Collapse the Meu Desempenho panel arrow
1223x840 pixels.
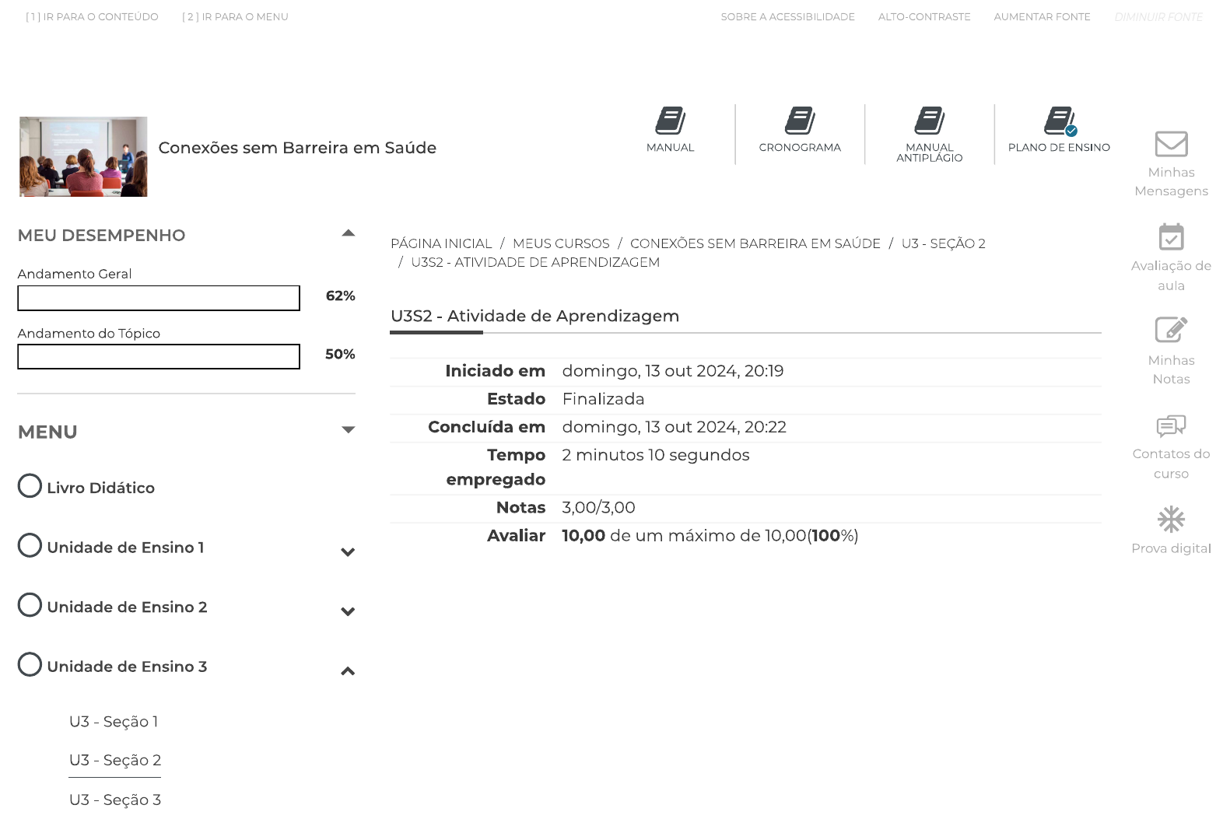click(x=349, y=233)
